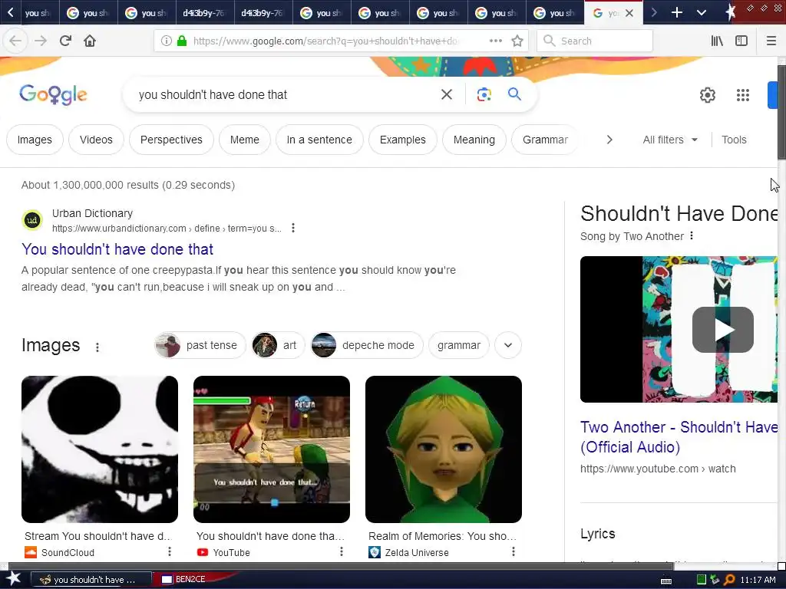Filter results by Images

pyautogui.click(x=35, y=140)
